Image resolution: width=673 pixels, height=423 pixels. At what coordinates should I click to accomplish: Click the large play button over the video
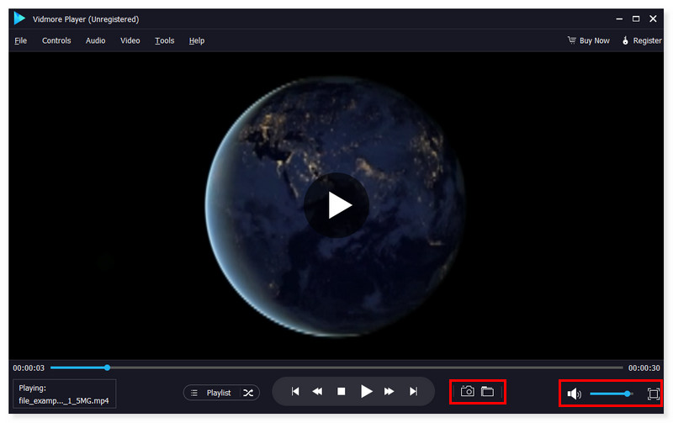click(x=336, y=205)
